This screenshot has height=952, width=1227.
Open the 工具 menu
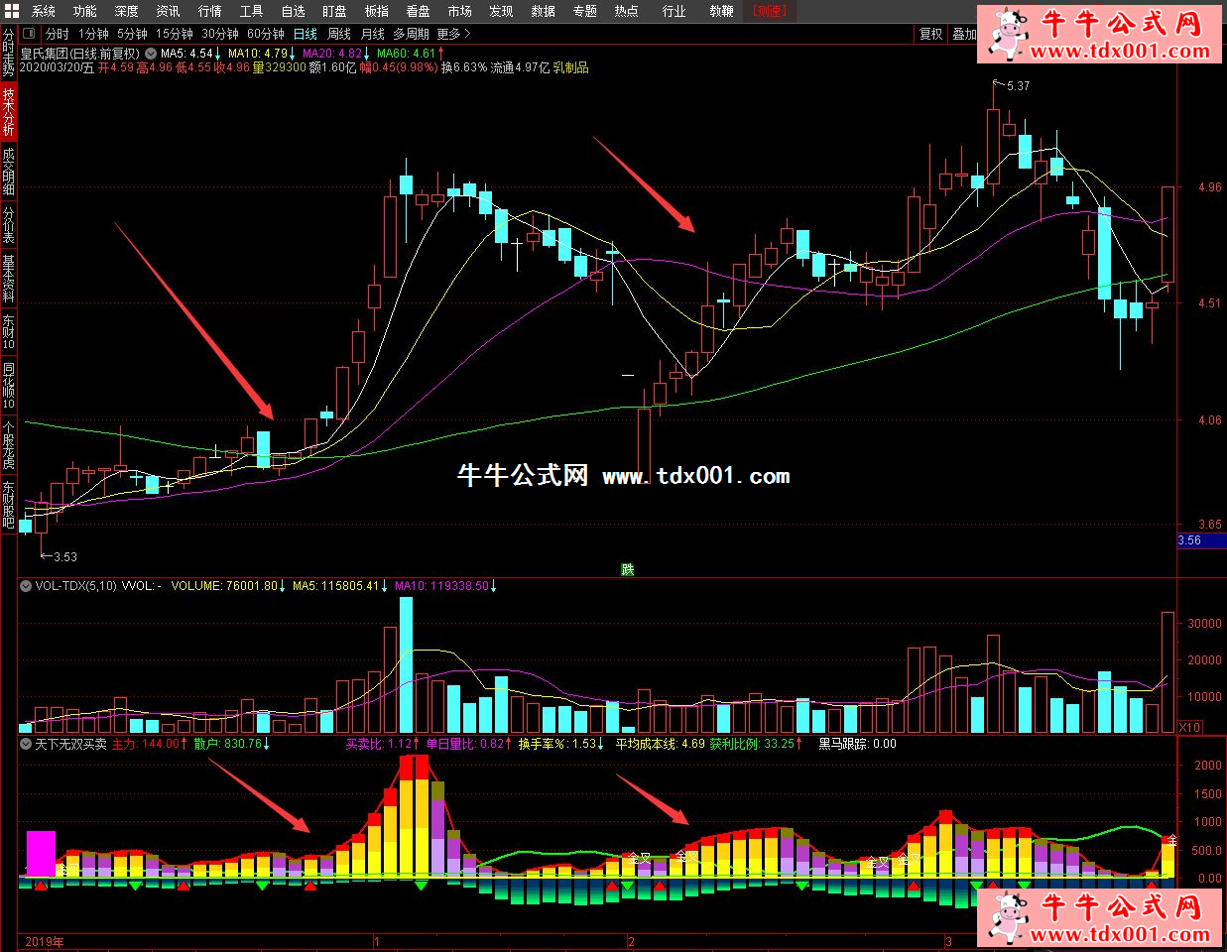point(252,11)
